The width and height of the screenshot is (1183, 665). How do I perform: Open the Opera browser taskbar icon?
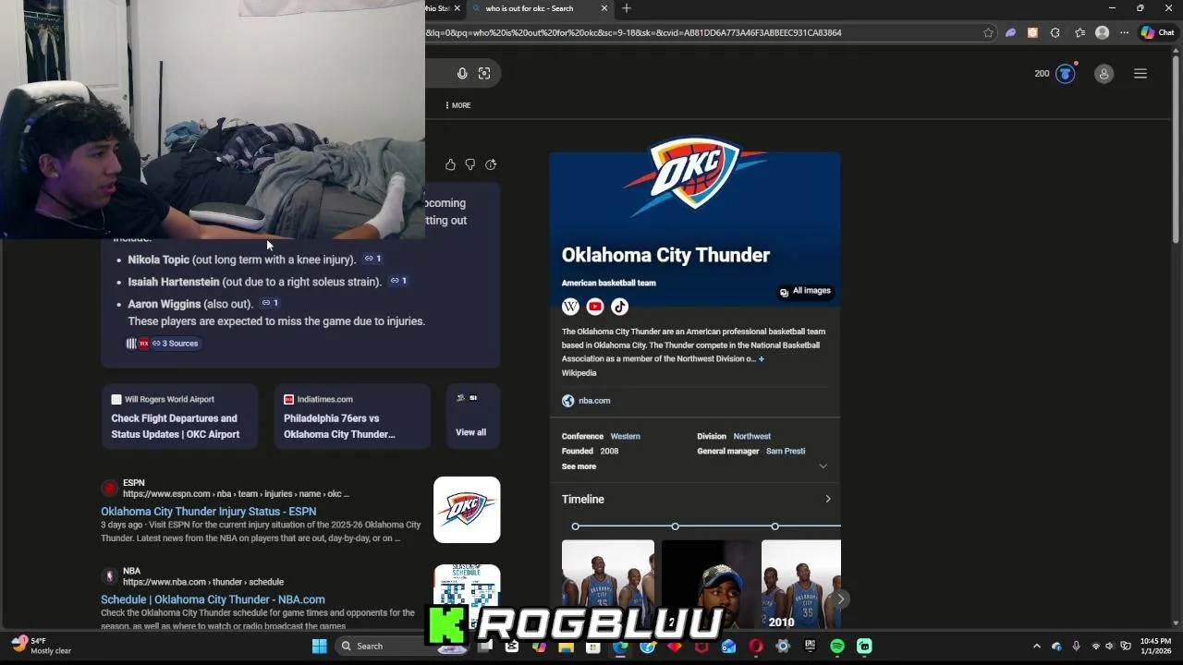click(756, 647)
